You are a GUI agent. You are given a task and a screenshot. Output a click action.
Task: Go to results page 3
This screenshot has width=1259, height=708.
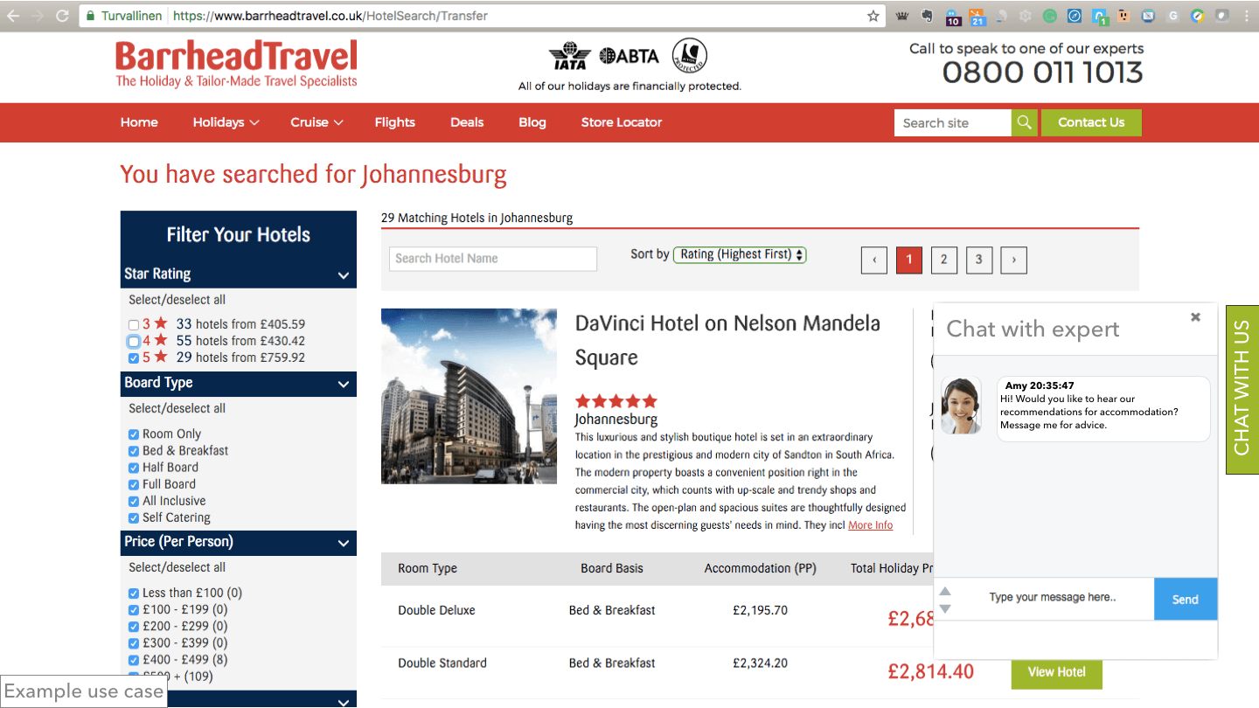pos(979,260)
